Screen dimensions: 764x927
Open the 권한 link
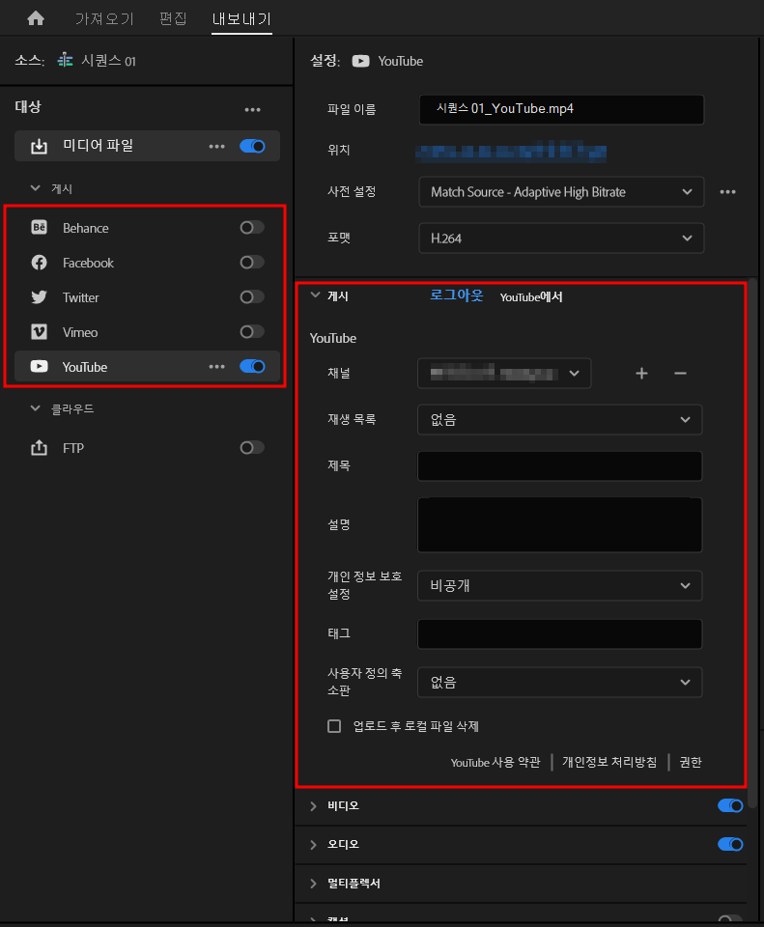click(691, 762)
